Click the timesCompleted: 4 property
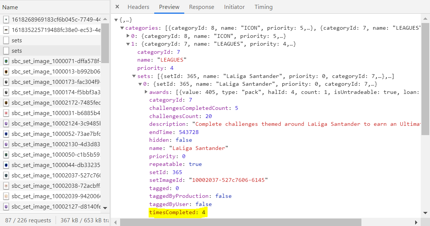The width and height of the screenshot is (430, 226). coord(177,212)
